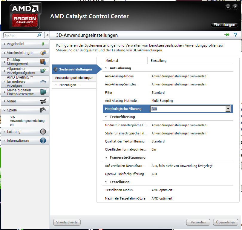Click the AMD Radeon Graphics logo
The height and width of the screenshot is (230, 242).
[25, 16]
